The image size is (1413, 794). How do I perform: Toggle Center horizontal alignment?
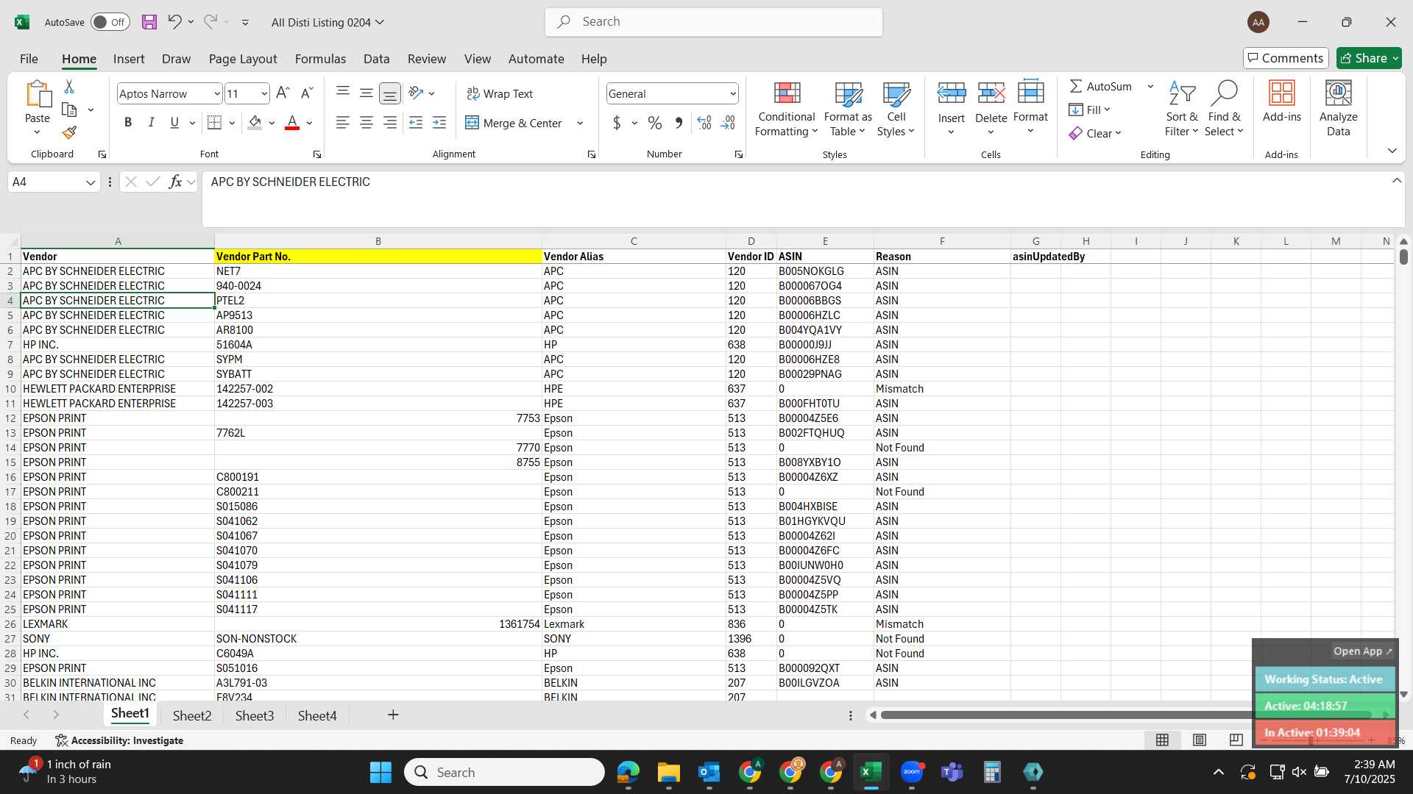click(366, 123)
